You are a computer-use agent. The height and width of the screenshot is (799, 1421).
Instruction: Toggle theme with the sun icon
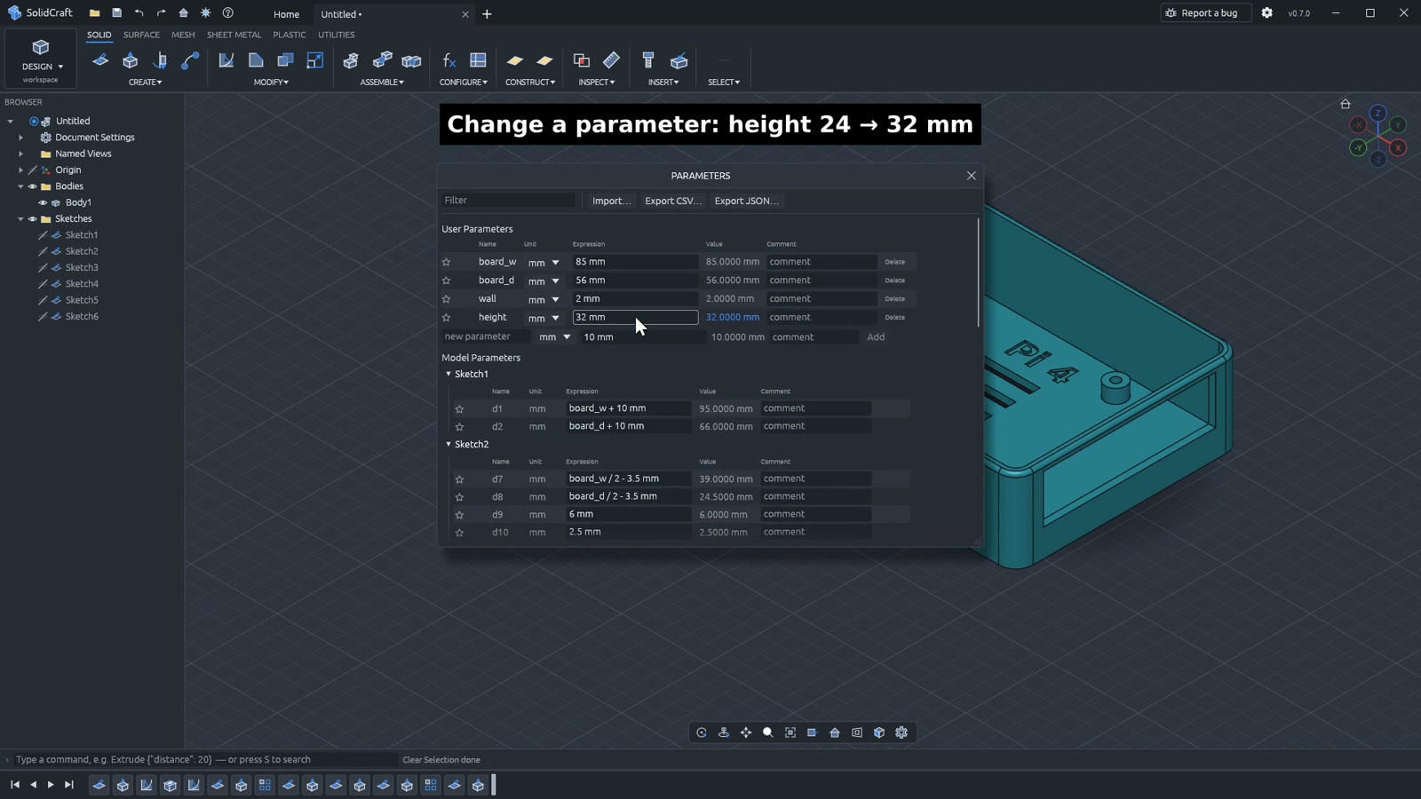coord(205,13)
